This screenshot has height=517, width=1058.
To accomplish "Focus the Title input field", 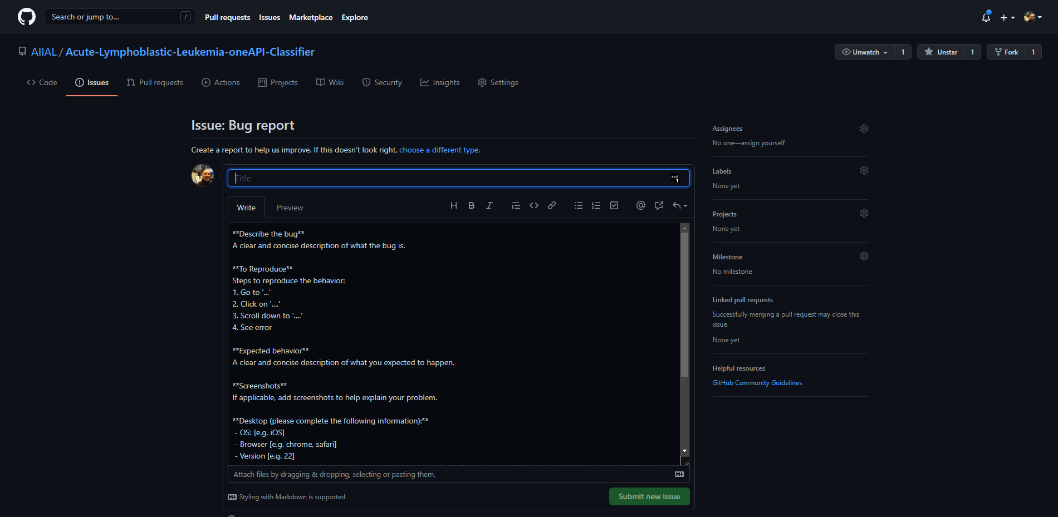I will [459, 178].
